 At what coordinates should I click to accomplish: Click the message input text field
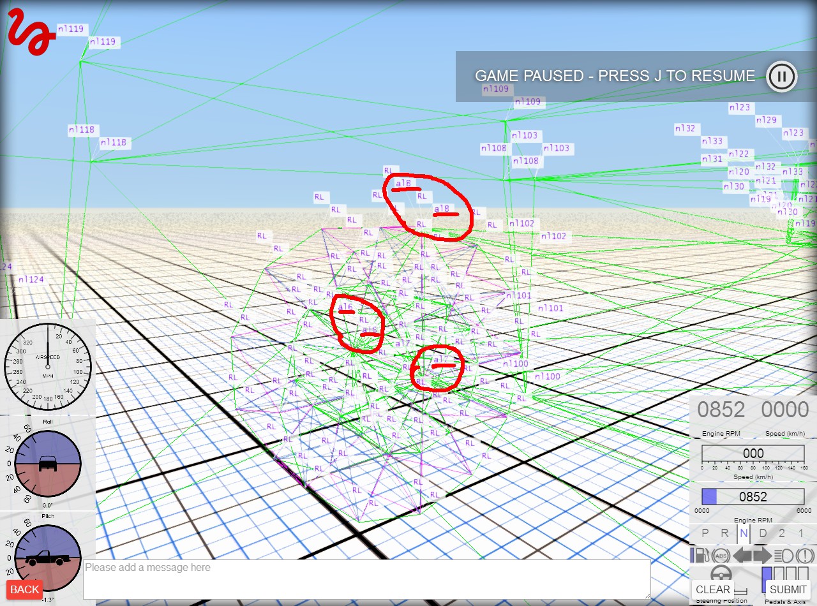click(367, 579)
